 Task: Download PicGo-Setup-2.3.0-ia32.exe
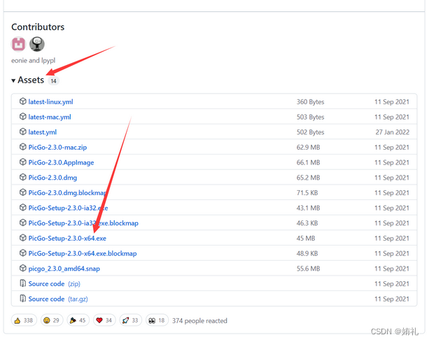coord(68,208)
